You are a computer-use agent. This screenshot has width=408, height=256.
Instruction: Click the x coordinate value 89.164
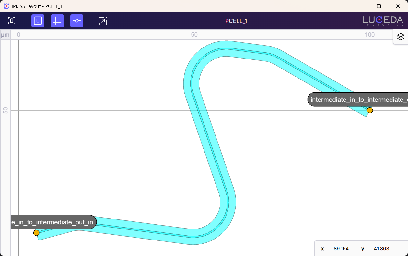pyautogui.click(x=341, y=249)
